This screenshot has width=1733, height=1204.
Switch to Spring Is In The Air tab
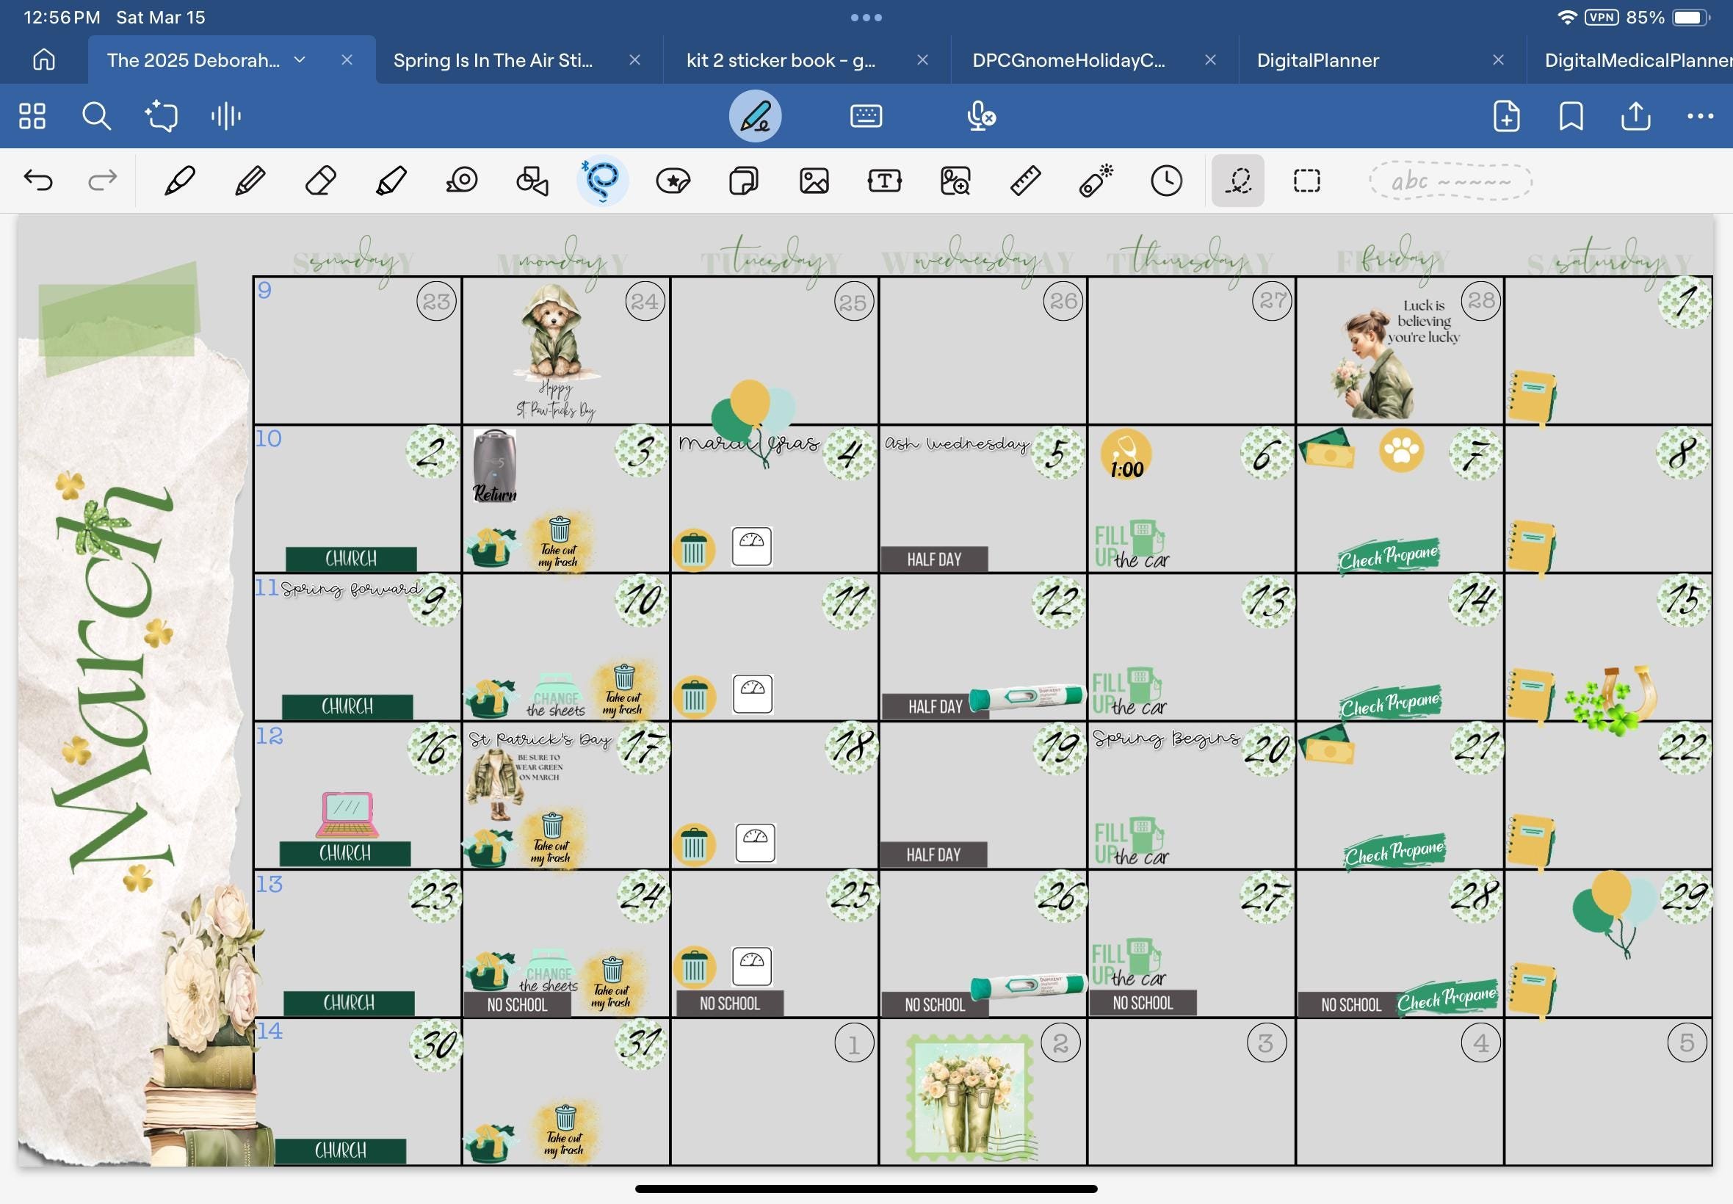click(x=493, y=60)
